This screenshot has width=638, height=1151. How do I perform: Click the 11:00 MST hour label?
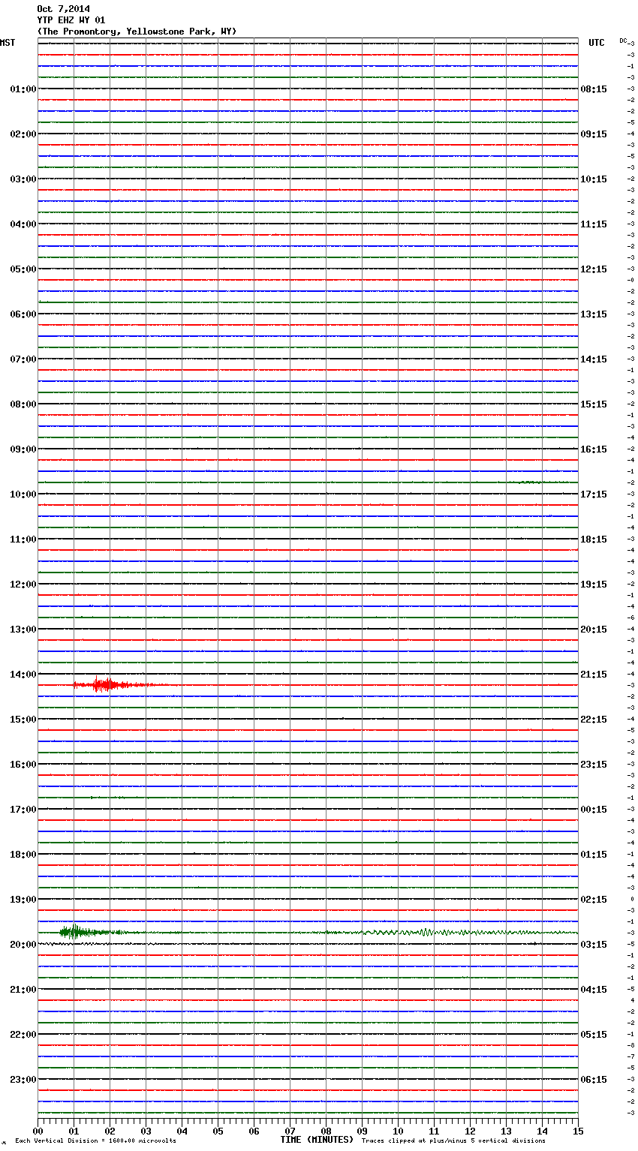(23, 539)
